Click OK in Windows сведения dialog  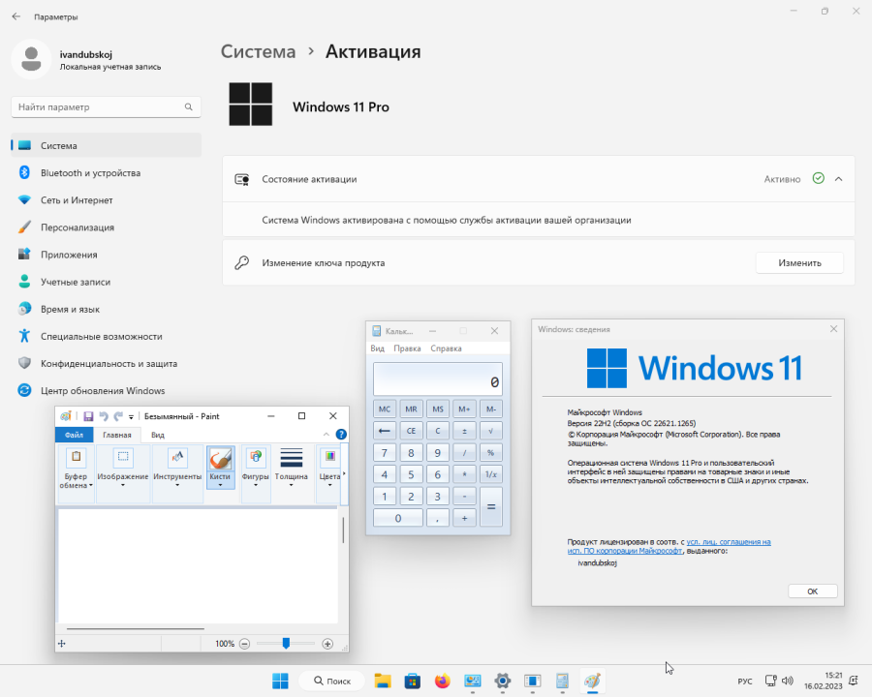tap(813, 591)
